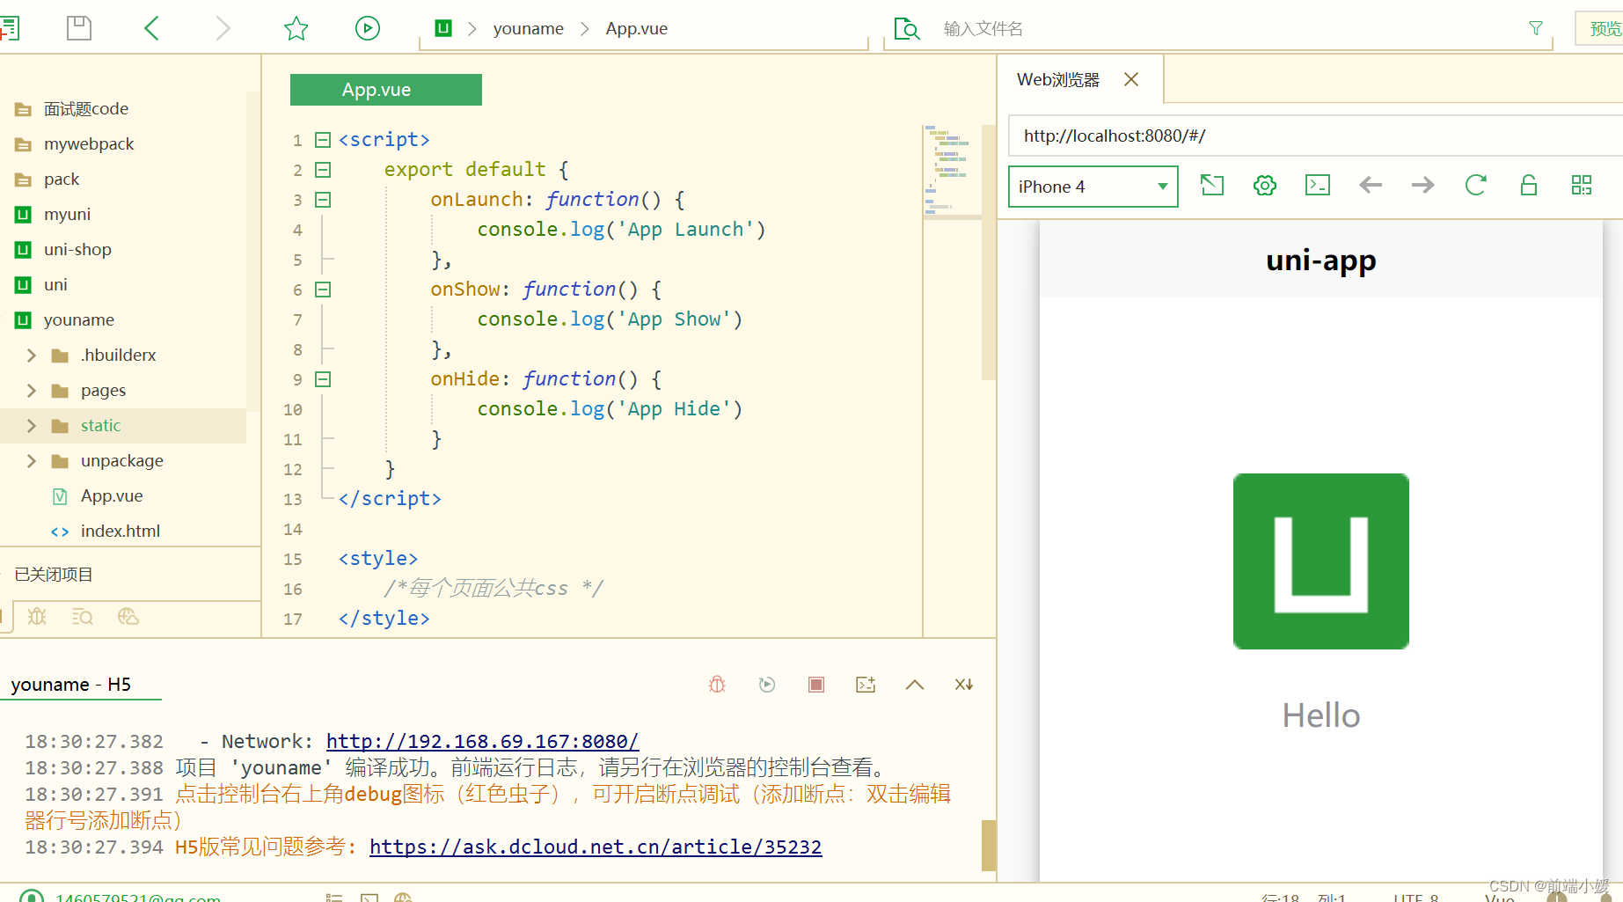Viewport: 1623px width, 902px height.
Task: Click the bookmark star icon
Action: 296,28
